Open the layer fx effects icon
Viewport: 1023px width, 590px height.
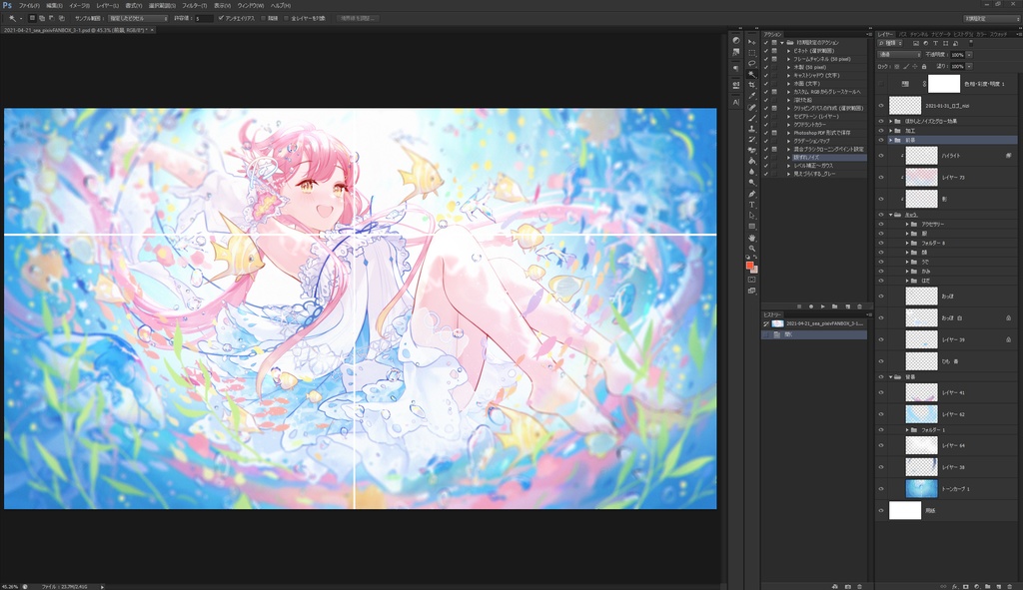954,586
